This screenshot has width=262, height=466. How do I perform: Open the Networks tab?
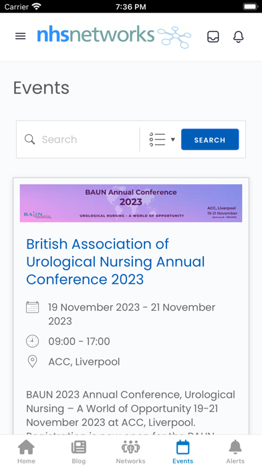(130, 451)
